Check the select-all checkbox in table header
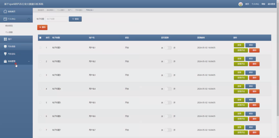 tap(40, 38)
